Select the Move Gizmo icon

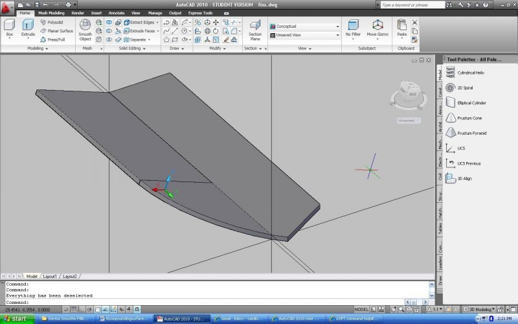click(377, 26)
